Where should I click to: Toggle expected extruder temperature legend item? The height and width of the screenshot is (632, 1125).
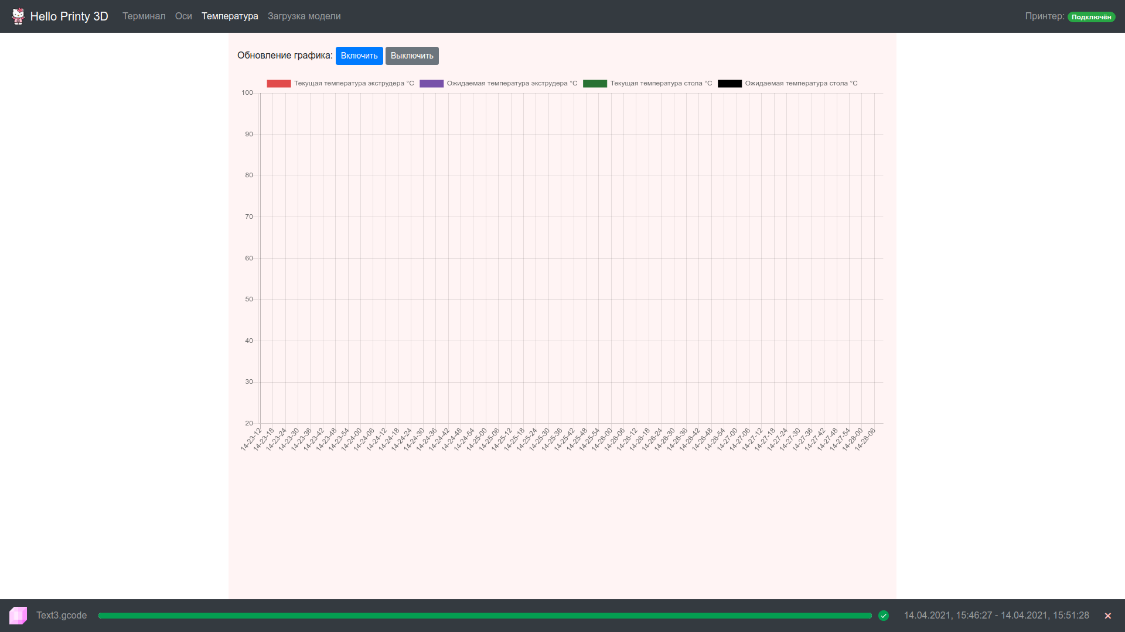512,84
